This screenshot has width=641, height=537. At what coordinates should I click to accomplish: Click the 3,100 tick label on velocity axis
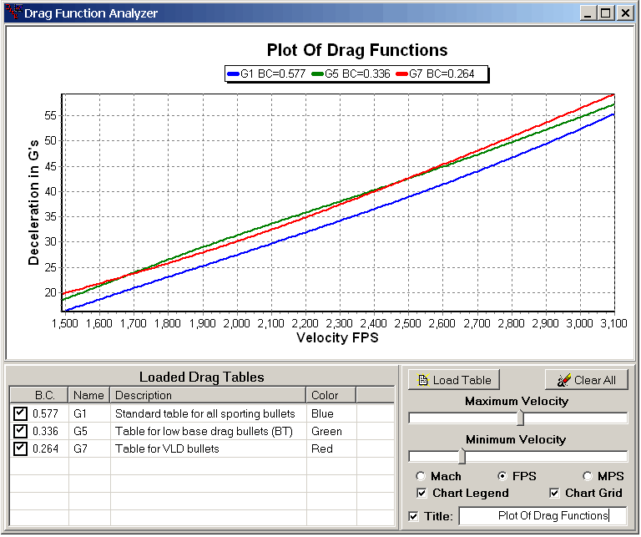(613, 323)
